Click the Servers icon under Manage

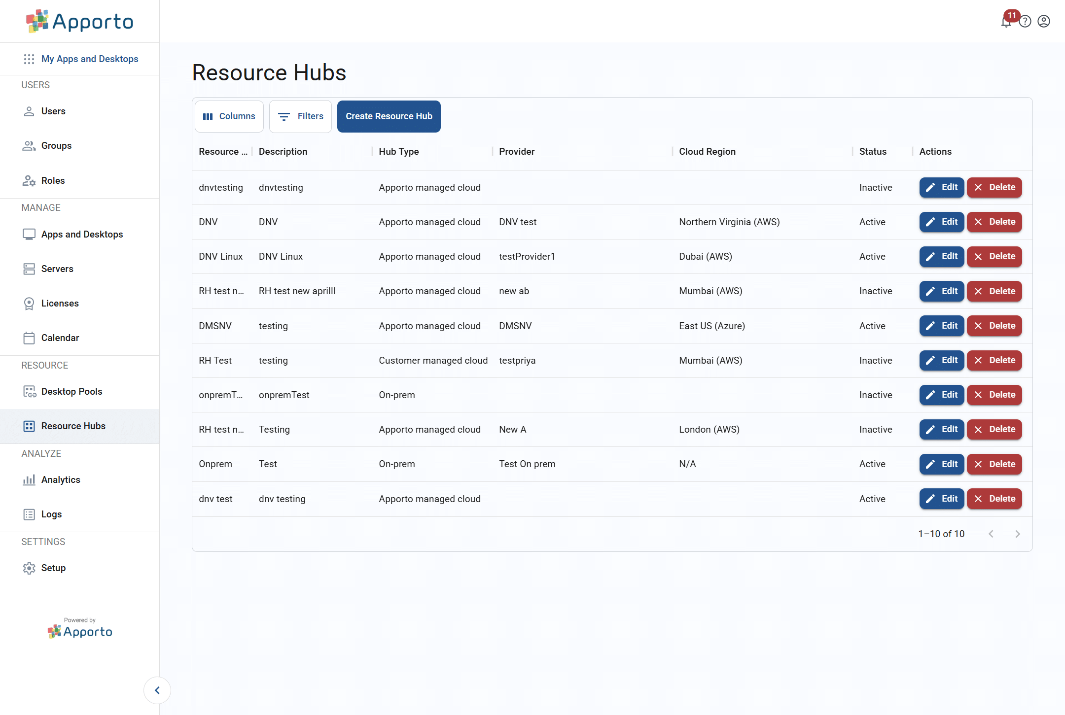coord(29,269)
